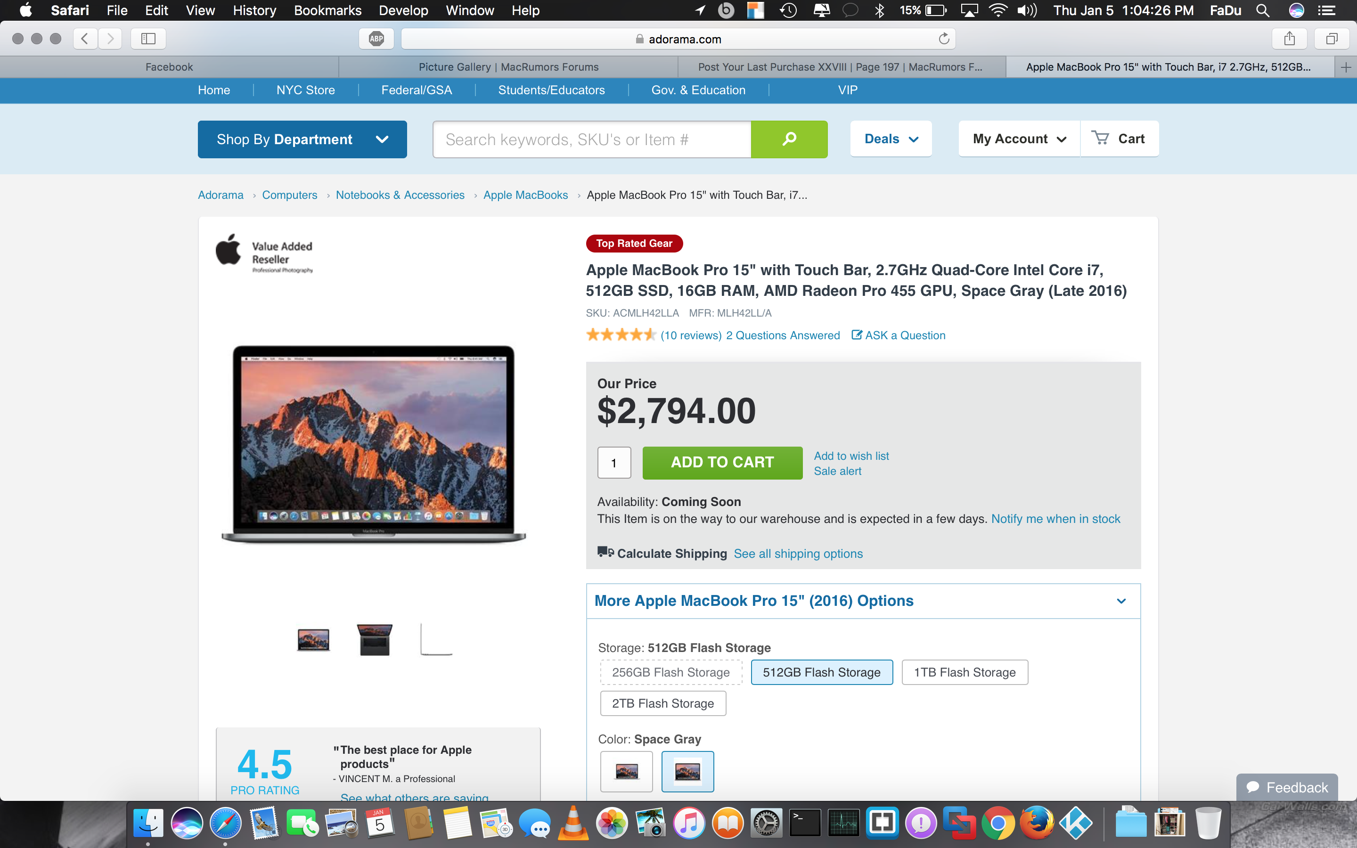Open the (10 reviews) link

pos(691,335)
